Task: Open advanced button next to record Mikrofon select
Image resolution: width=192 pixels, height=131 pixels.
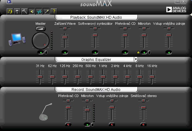Action: (x=93, y=125)
